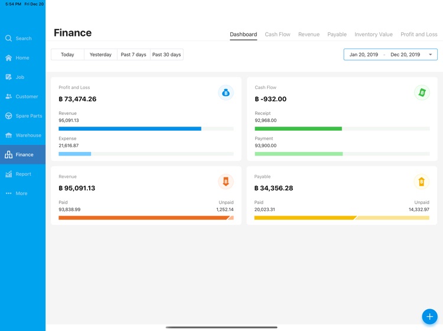Select the Today filter button
Screen dimensions: 443x331
[x=67, y=54]
